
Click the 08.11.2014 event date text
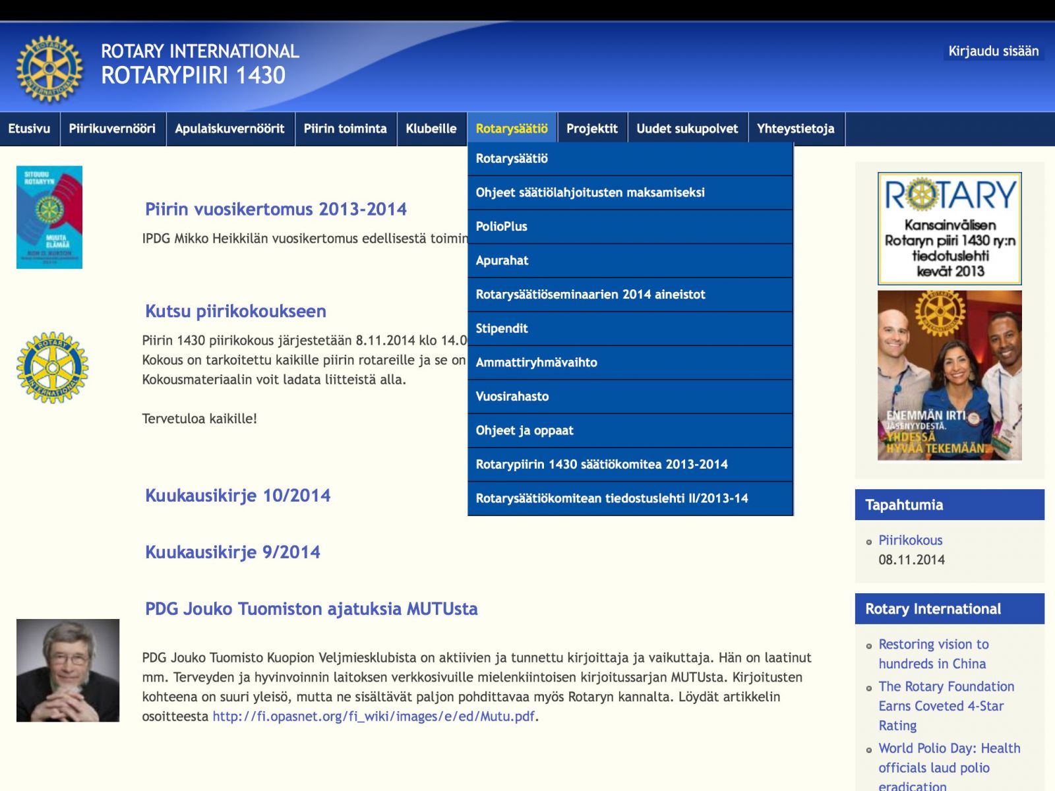pos(911,560)
